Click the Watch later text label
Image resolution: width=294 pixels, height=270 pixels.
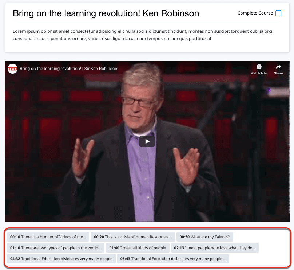point(259,73)
